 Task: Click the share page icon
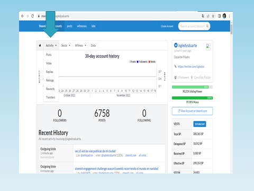[208, 16]
